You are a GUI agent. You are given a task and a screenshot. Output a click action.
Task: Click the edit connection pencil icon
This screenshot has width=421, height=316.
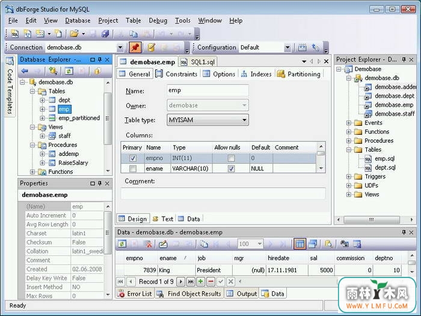point(152,48)
